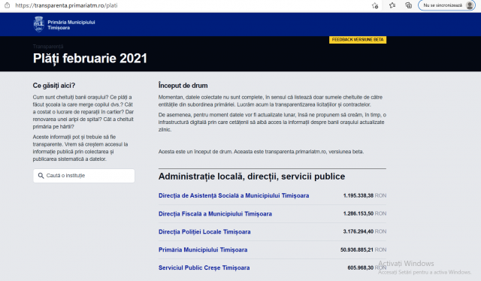Click the search magnifier icon
Screen dimensions: 481x281
(41, 176)
